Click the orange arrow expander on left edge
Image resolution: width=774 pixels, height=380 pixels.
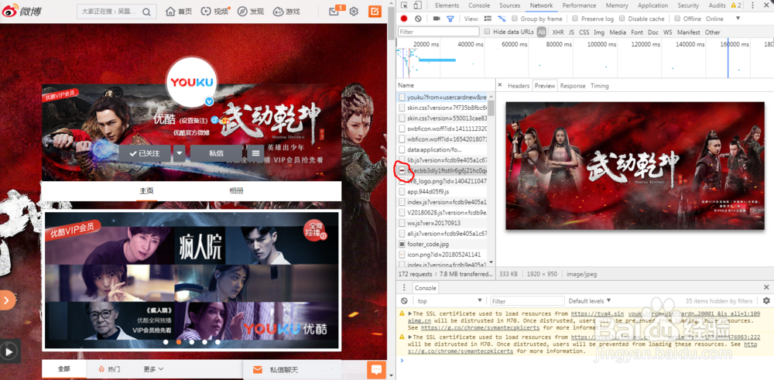point(7,300)
